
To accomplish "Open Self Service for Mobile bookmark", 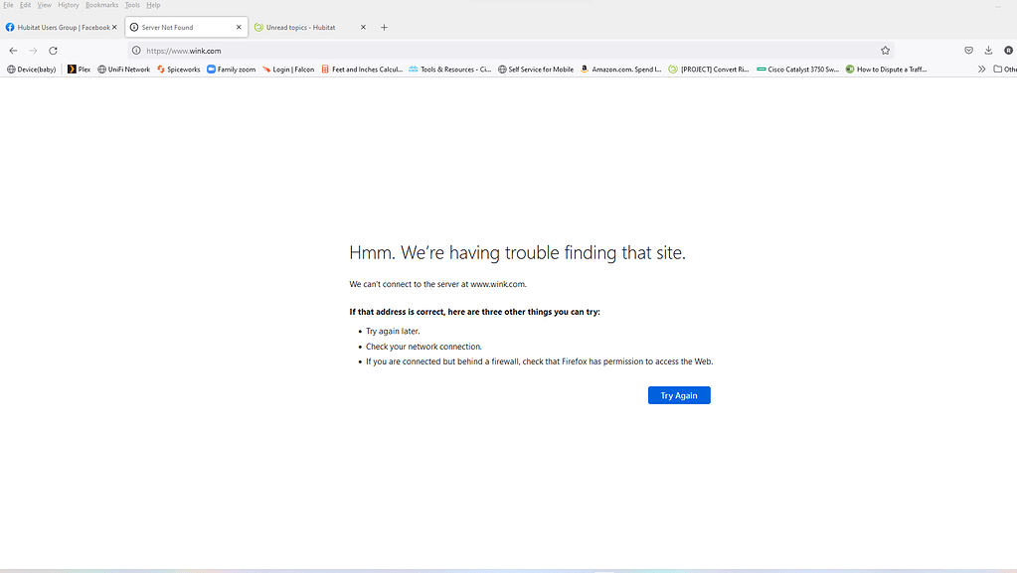I will click(536, 70).
